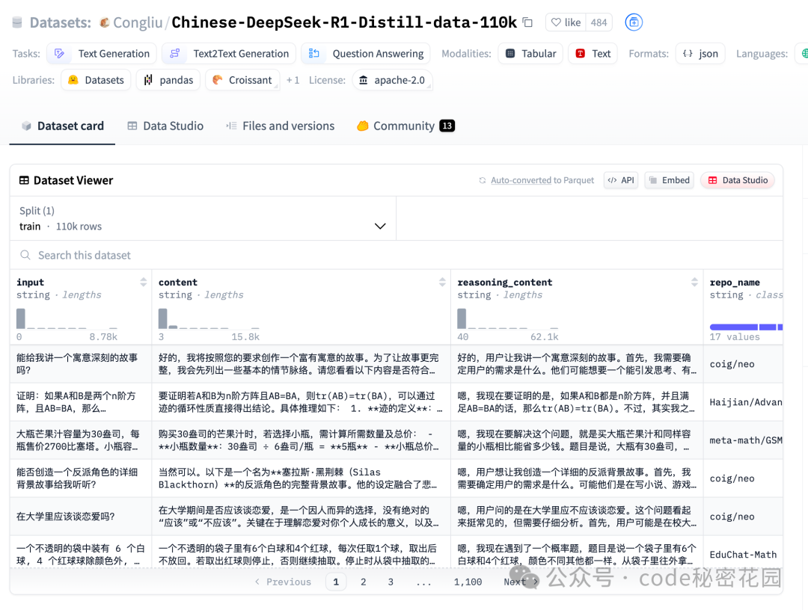Filter by the Tabular modality tag
This screenshot has width=808, height=610.
(x=530, y=54)
